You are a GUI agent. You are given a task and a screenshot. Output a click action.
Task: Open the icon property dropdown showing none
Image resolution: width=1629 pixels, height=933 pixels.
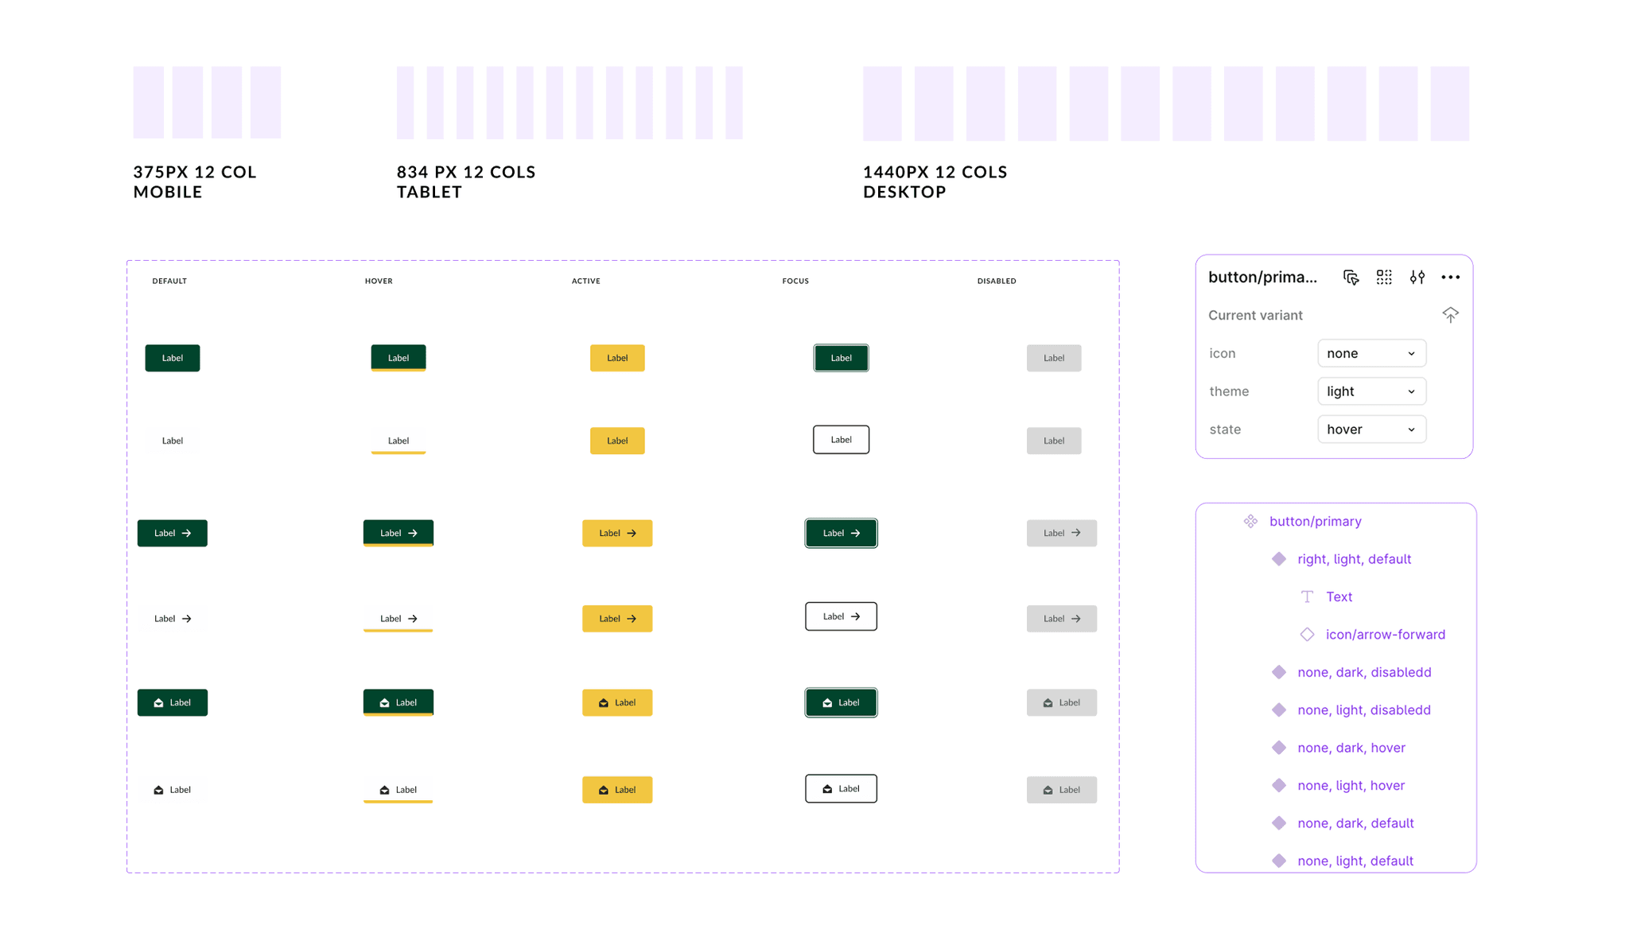(x=1371, y=353)
